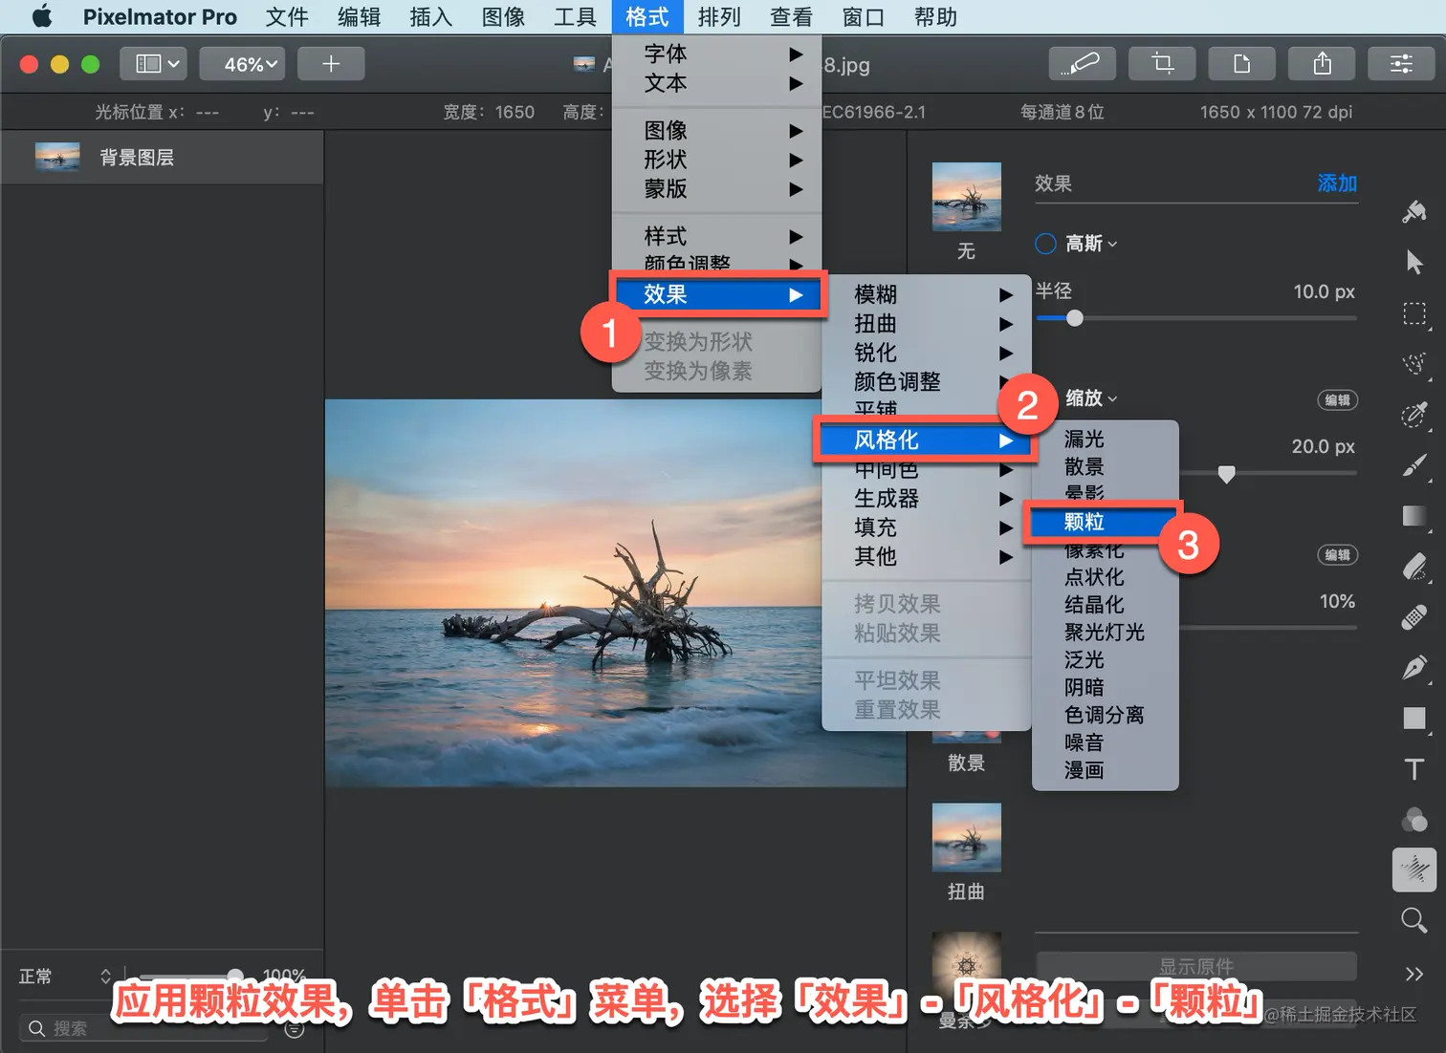Viewport: 1446px width, 1053px height.
Task: Click 编辑 button next to 缩放
Action: click(1337, 400)
